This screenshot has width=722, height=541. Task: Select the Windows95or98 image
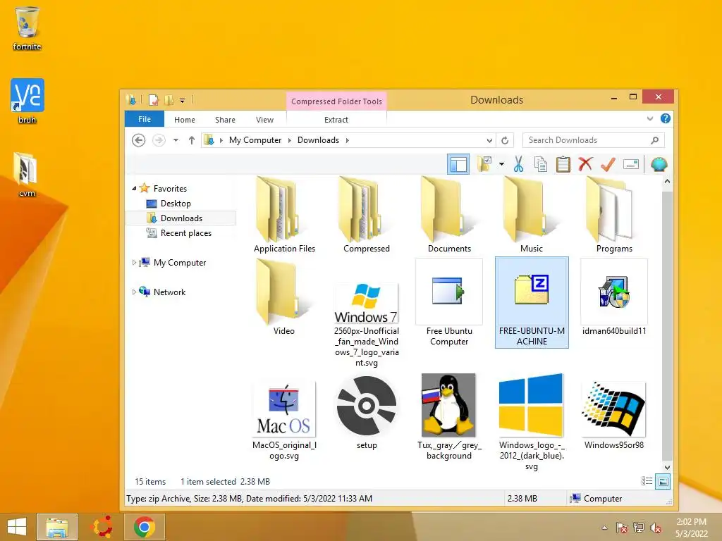614,416
